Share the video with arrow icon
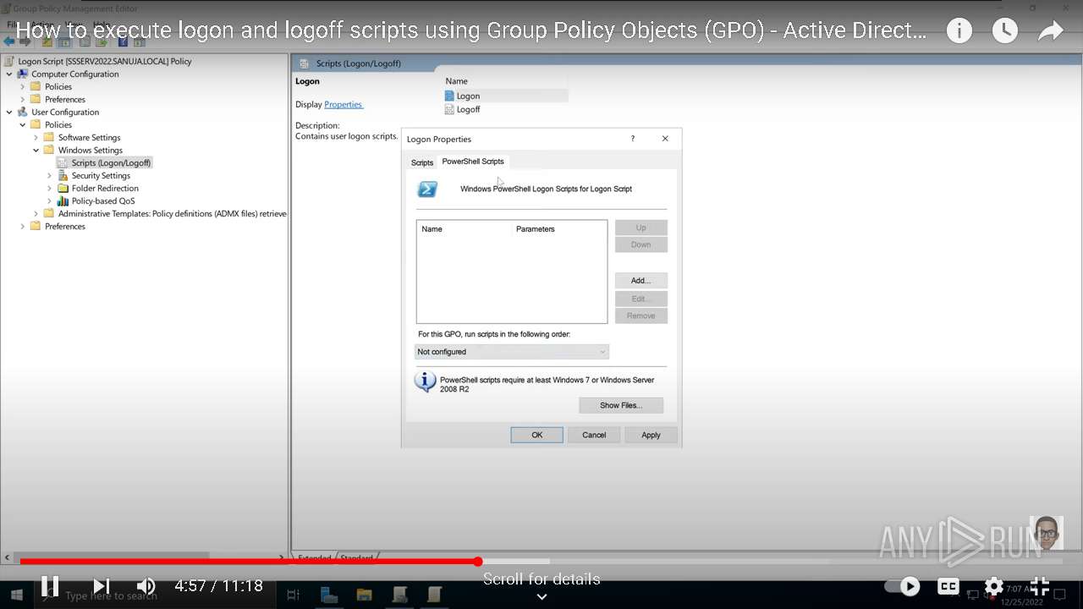 tap(1050, 31)
